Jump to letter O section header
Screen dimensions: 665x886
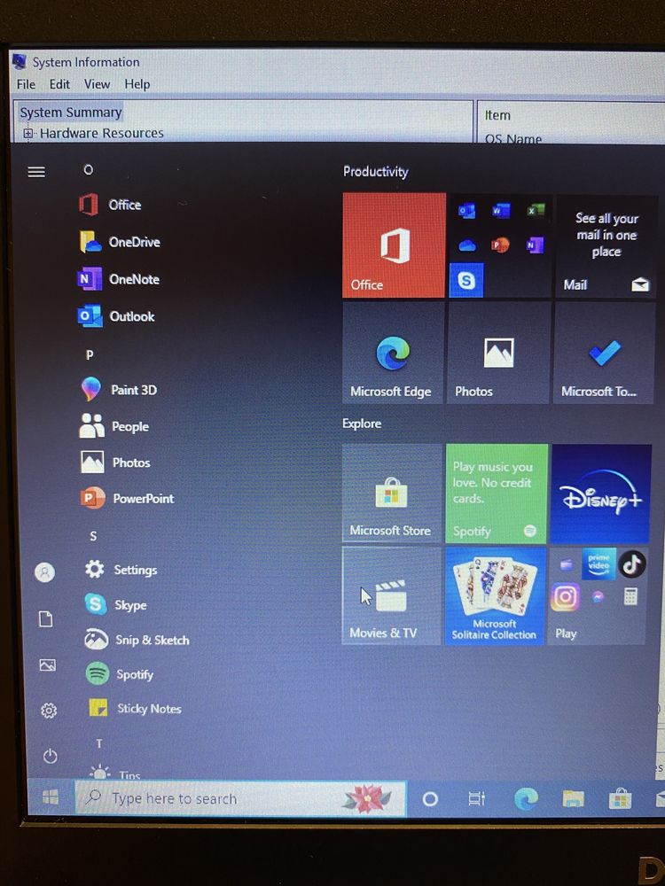coord(88,170)
